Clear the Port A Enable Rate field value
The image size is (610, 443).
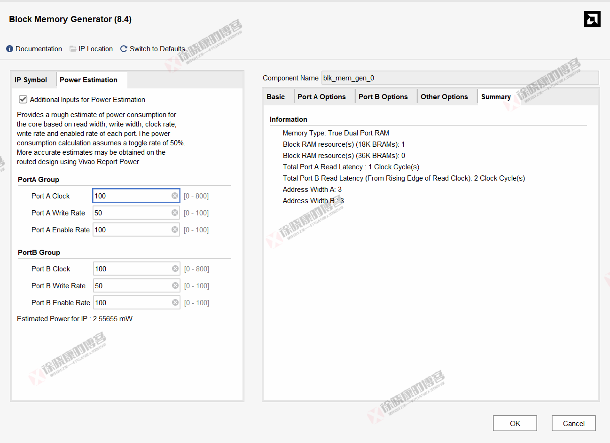174,229
